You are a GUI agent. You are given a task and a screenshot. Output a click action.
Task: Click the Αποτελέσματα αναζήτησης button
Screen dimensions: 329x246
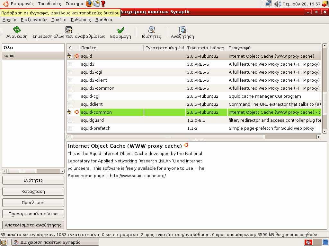pos(33,225)
